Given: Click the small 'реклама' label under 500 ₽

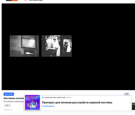Looking at the screenshot, I should tap(8, 110).
